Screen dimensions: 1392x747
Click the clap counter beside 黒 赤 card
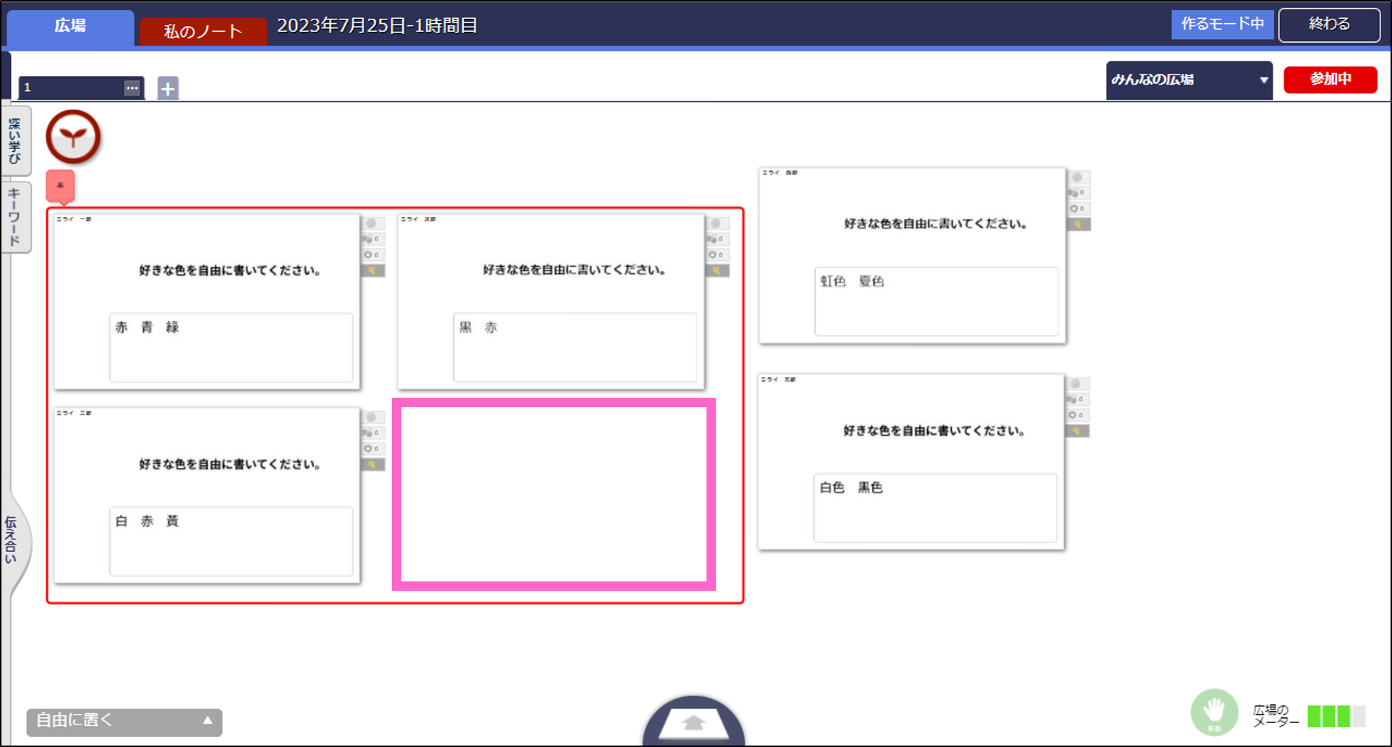tap(716, 239)
